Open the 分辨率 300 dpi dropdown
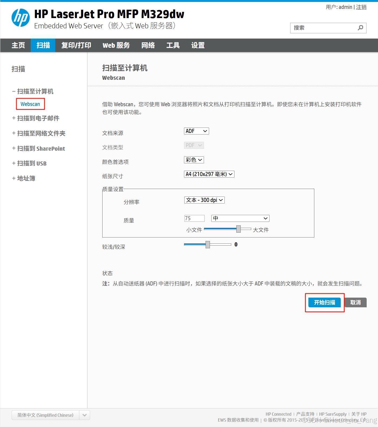 pyautogui.click(x=205, y=200)
